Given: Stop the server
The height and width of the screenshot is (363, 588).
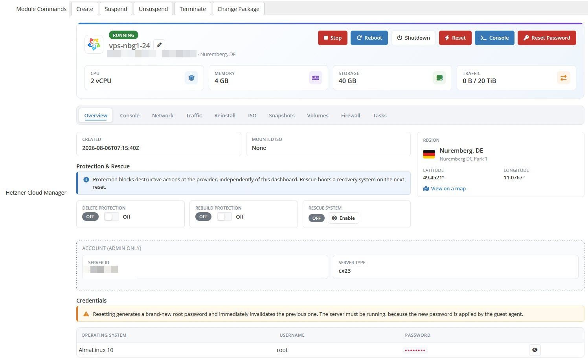Looking at the screenshot, I should click(x=333, y=38).
